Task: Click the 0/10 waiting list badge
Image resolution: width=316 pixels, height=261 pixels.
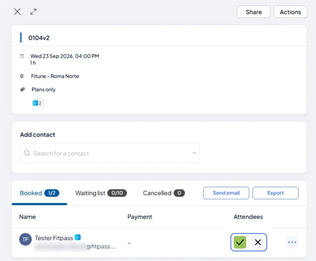Action: [117, 193]
